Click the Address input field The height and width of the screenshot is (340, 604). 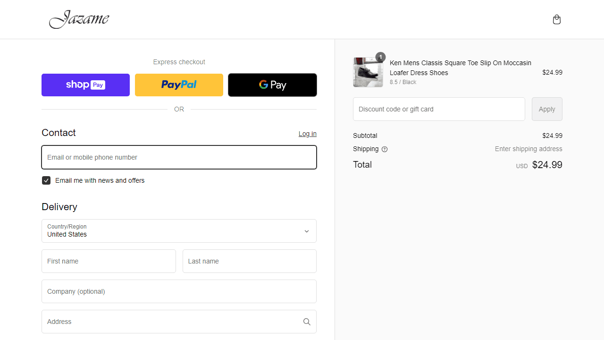point(179,322)
